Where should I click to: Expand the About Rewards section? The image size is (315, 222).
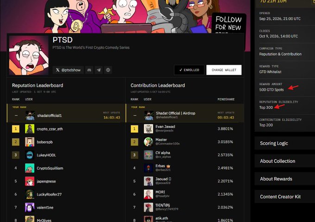(x=285, y=179)
